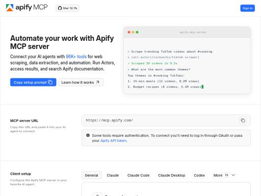261x196 pixels.
Task: Click the 'Client setup' heading
Action: (x=20, y=174)
